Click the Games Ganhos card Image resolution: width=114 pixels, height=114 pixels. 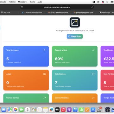coord(26,98)
